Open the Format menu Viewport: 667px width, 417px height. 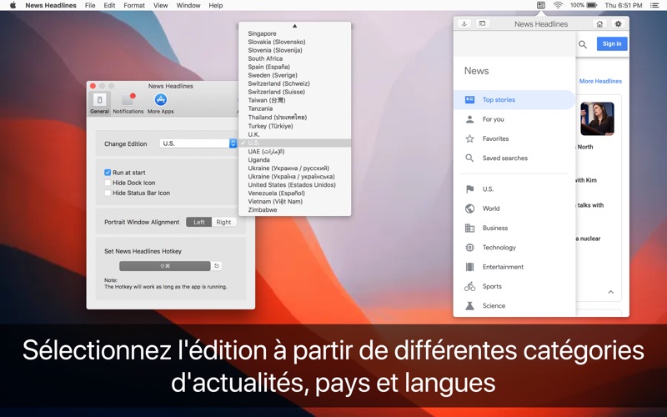134,6
